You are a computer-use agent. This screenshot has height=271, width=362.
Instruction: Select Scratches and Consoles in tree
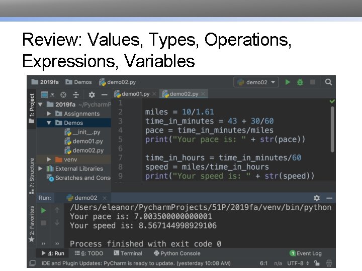coord(79,178)
